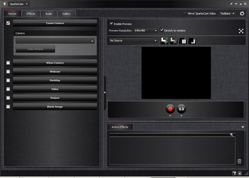
Task: Click the Webcam device button
Action: [x=55, y=71]
